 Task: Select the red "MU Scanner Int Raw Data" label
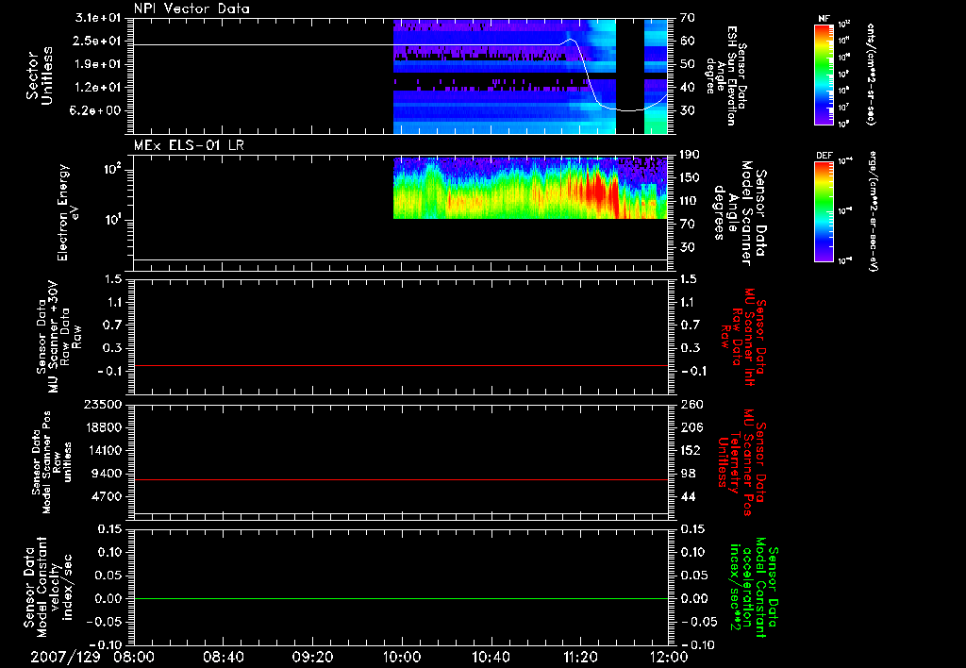coord(741,337)
